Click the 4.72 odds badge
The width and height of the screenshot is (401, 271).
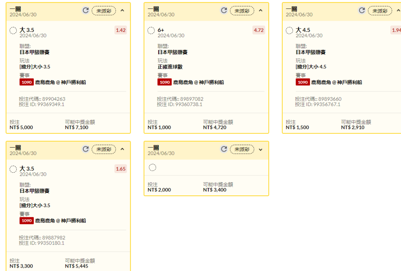pyautogui.click(x=258, y=30)
